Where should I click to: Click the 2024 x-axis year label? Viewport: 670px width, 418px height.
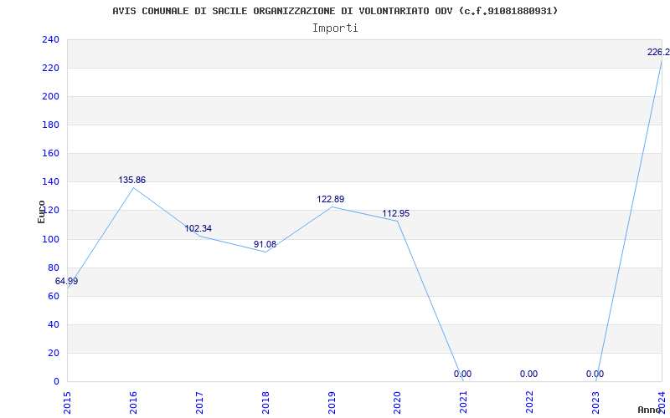(x=662, y=403)
